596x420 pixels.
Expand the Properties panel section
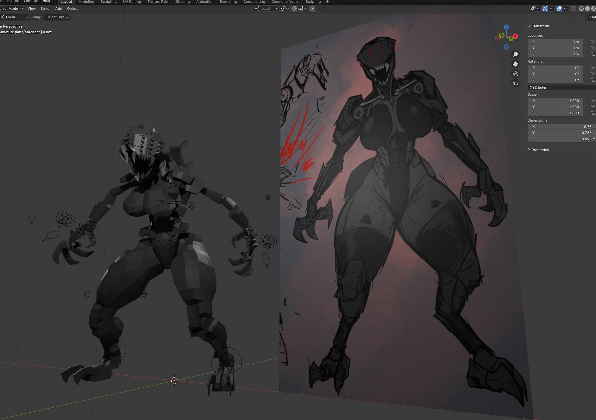(540, 150)
